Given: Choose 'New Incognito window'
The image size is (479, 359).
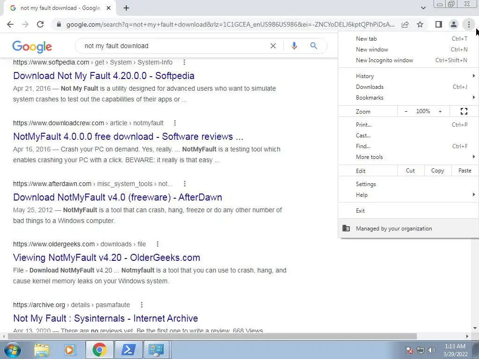Looking at the screenshot, I should tap(408, 60).
